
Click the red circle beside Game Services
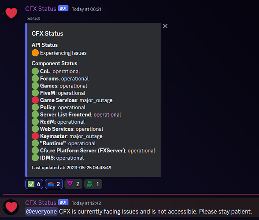[35, 100]
